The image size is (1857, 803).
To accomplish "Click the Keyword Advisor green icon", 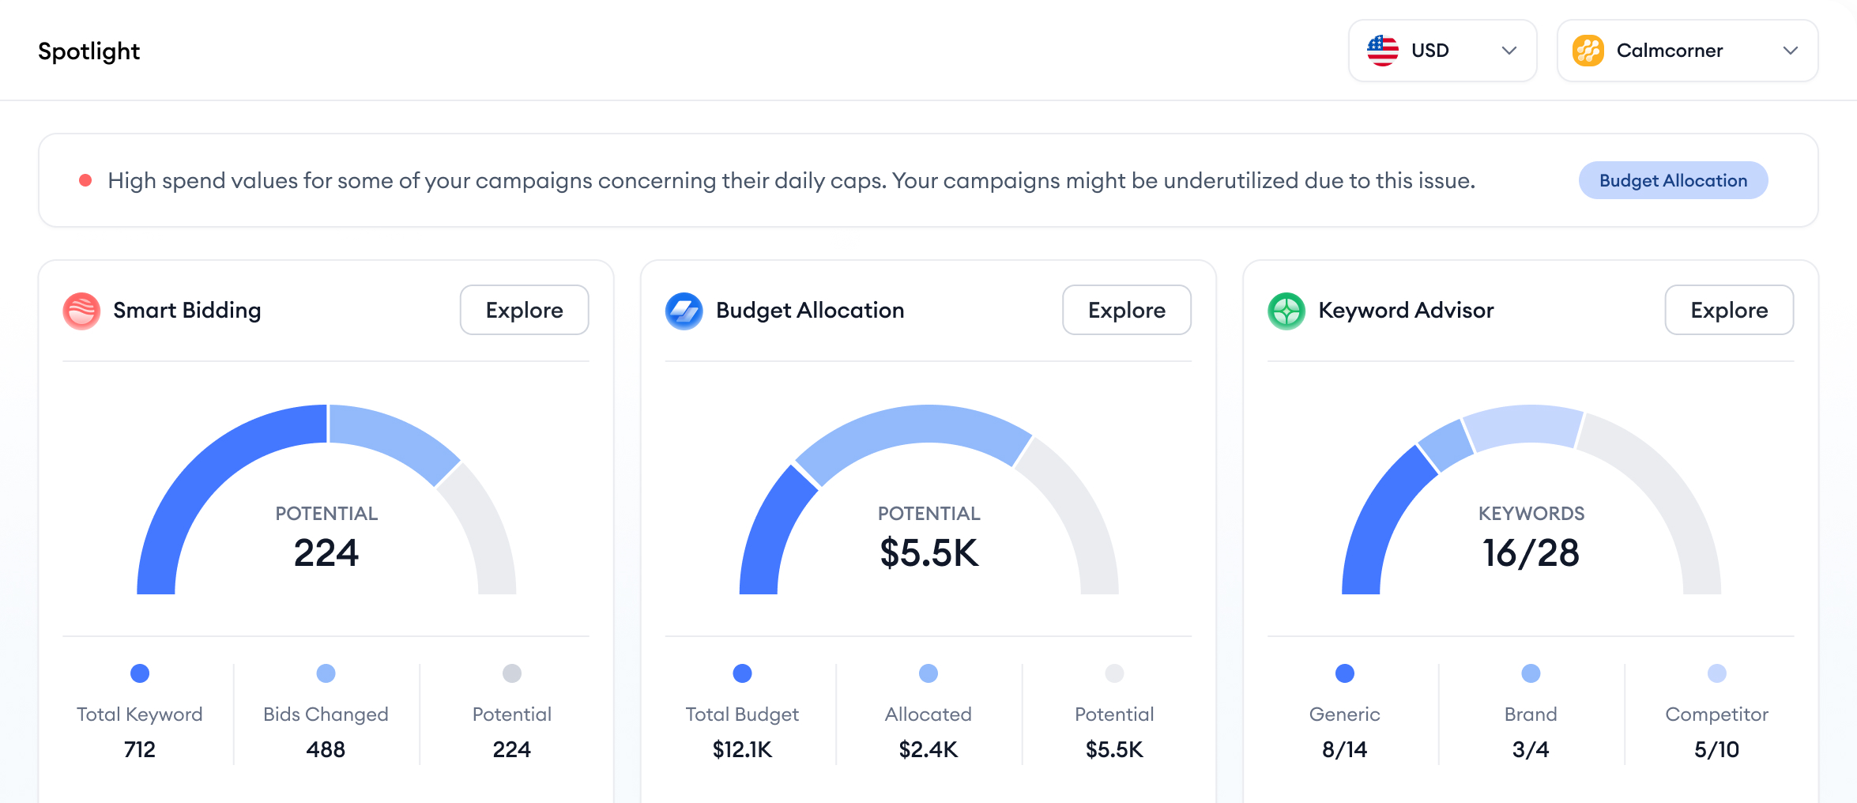I will [1286, 311].
